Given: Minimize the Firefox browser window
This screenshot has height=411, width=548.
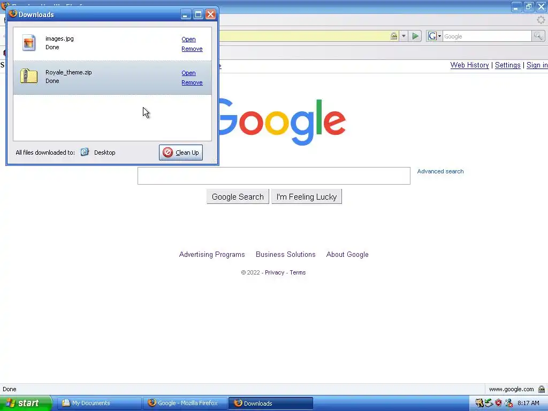Looking at the screenshot, I should tap(516, 6).
